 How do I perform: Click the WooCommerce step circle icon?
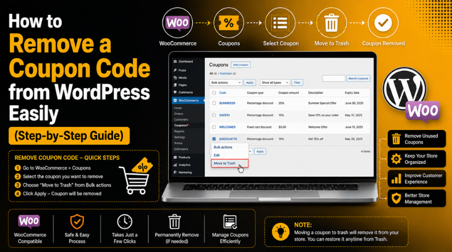pos(178,23)
